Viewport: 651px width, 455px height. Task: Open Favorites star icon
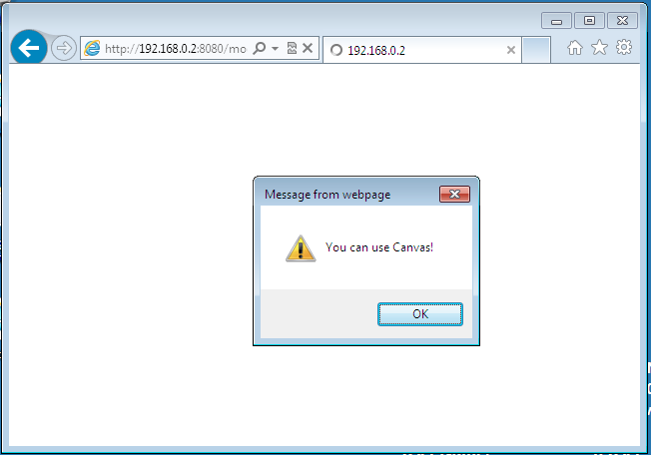coord(599,47)
